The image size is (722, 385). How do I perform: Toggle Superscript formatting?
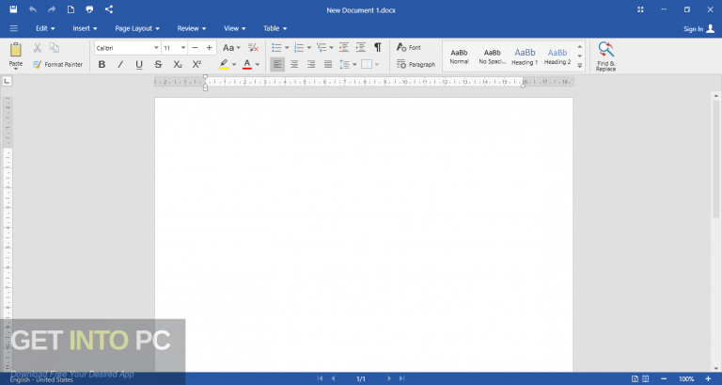click(x=196, y=65)
